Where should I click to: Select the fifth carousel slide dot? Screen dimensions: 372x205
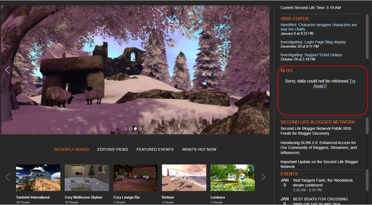point(145,129)
